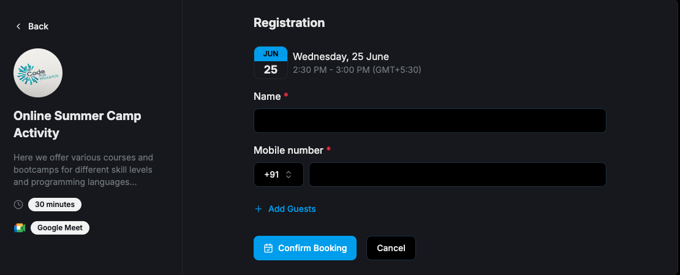680x275 pixels.
Task: Click the JUN 25 calendar icon
Action: pyautogui.click(x=270, y=62)
